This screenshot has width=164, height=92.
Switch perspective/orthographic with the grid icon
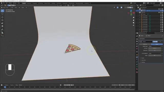coord(134,25)
